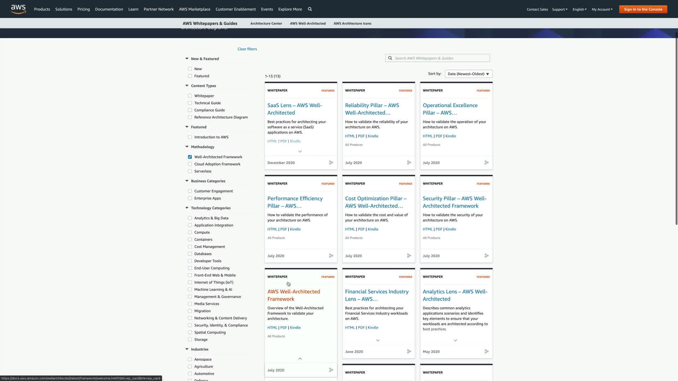Switch to the Architecture Center tab
This screenshot has height=381, width=678.
(x=266, y=24)
